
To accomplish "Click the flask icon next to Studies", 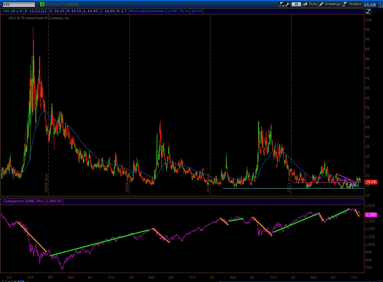I will (345, 4).
